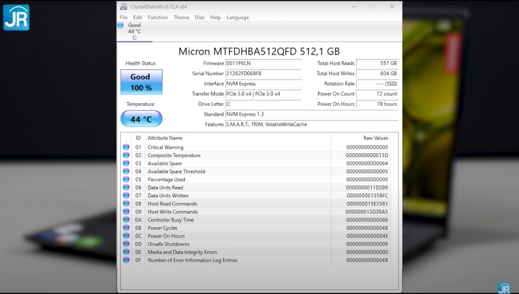Open the Language menu
Viewport: 519px width, 294px height.
tap(237, 18)
